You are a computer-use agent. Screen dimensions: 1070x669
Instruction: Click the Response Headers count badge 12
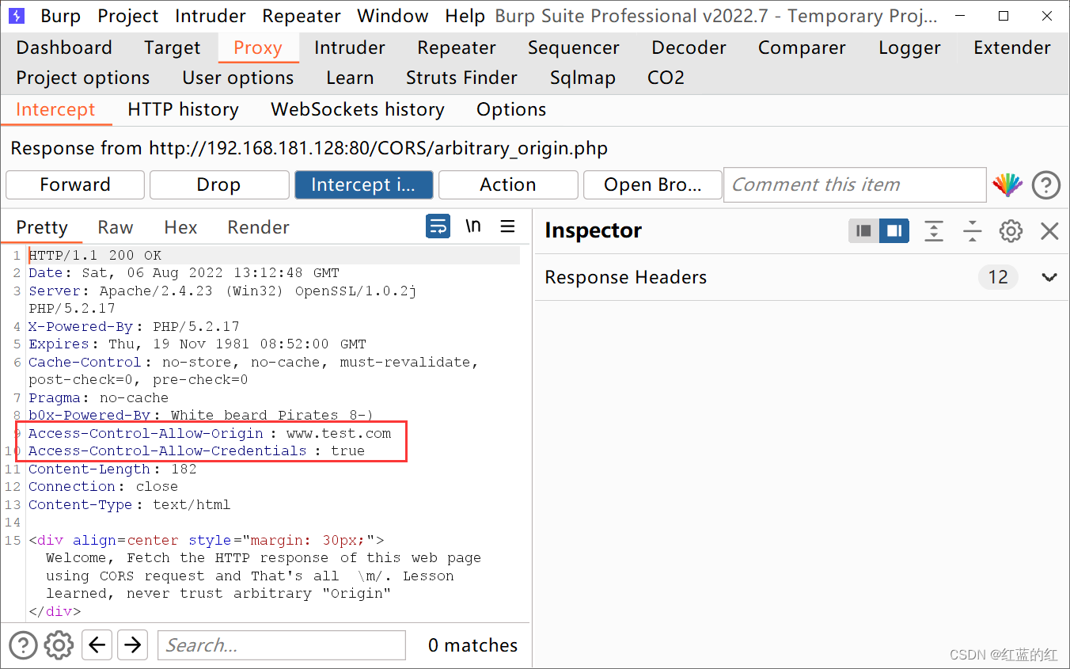998,278
